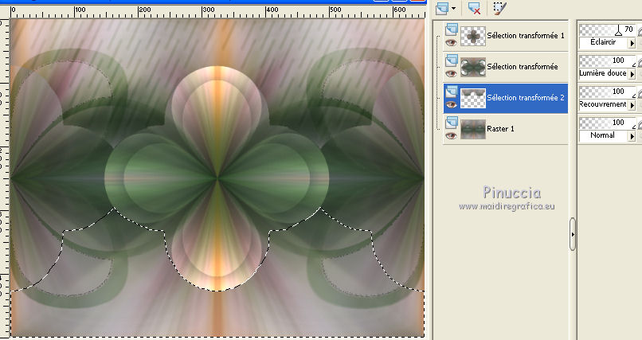Hide the Sélection transformée 2 layer
Image resolution: width=642 pixels, height=340 pixels.
pos(451,104)
